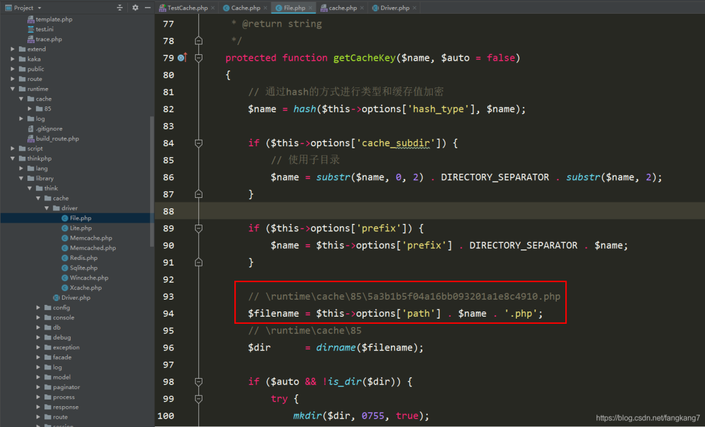Screen dimensions: 705x427
Task: Expand the process folder
Action: point(39,397)
